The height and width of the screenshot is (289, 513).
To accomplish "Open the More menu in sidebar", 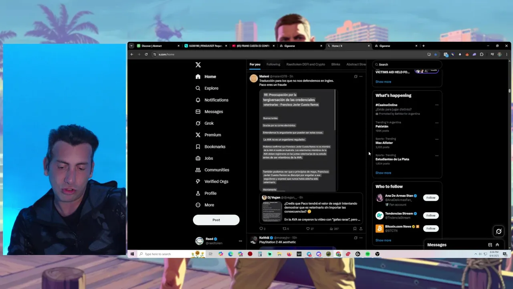I will click(x=205, y=205).
